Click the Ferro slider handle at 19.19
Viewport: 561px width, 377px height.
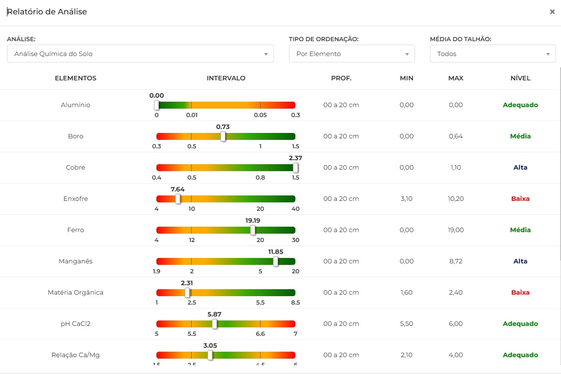[253, 230]
